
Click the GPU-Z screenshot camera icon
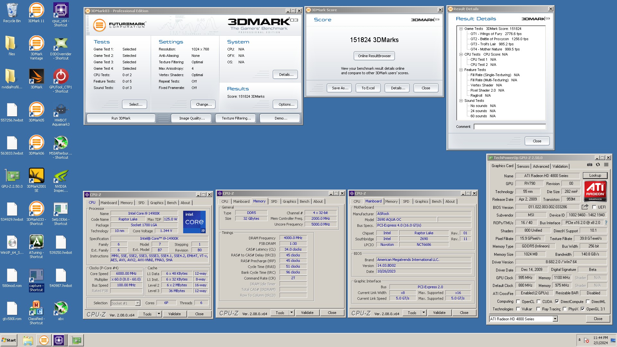click(590, 165)
